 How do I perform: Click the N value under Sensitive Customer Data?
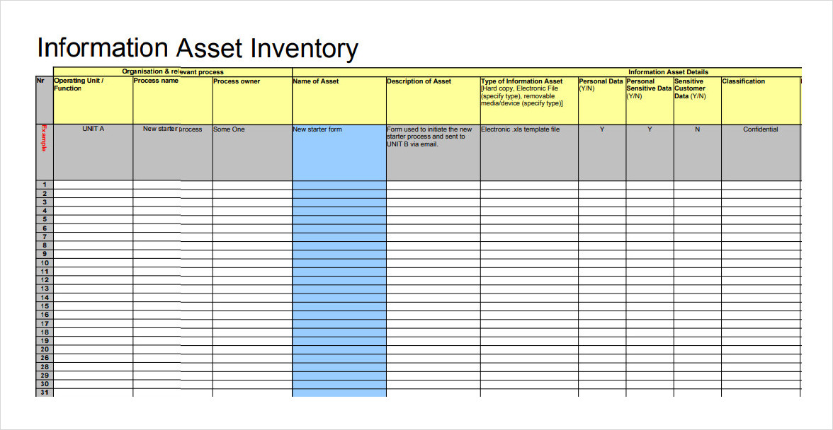click(697, 129)
